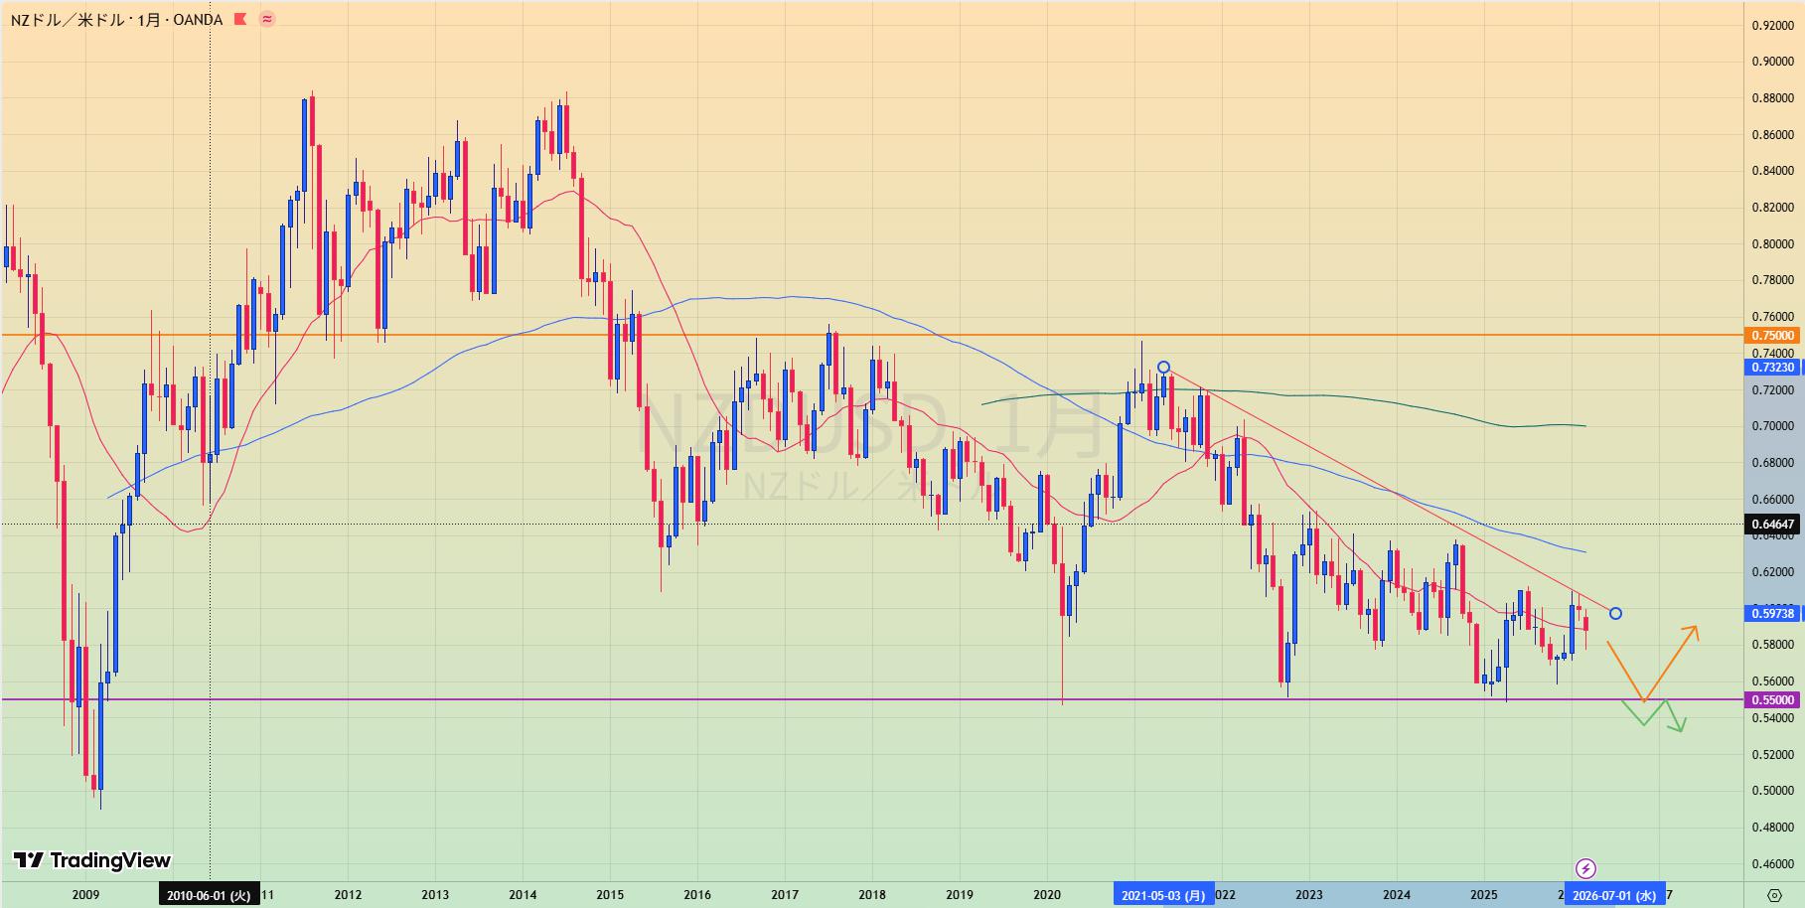The height and width of the screenshot is (908, 1805).
Task: Click the 2017 year mark on time axis
Action: [x=785, y=895]
